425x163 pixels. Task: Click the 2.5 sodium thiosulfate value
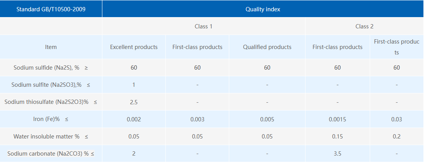[133, 102]
